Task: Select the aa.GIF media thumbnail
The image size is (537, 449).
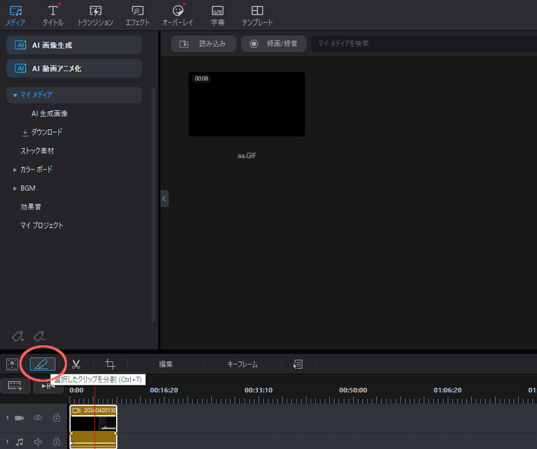Action: 246,104
